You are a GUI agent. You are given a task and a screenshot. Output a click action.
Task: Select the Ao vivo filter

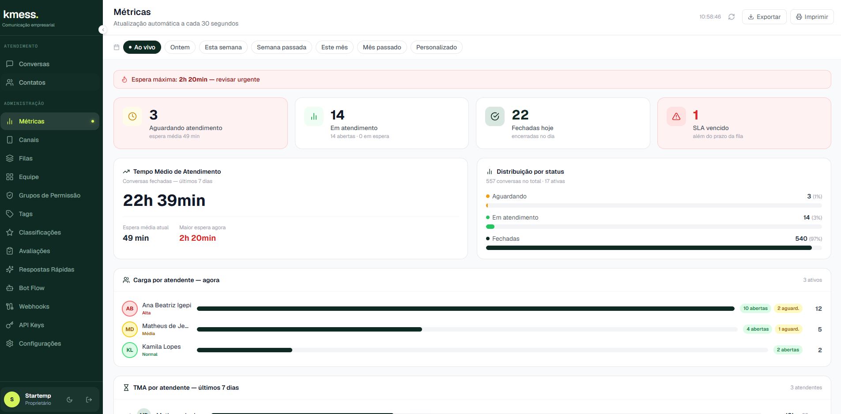click(142, 47)
